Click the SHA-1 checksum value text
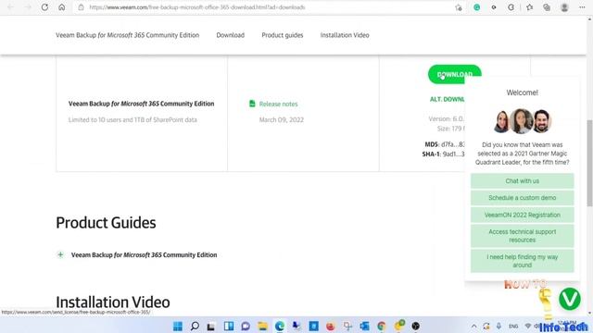 click(453, 154)
